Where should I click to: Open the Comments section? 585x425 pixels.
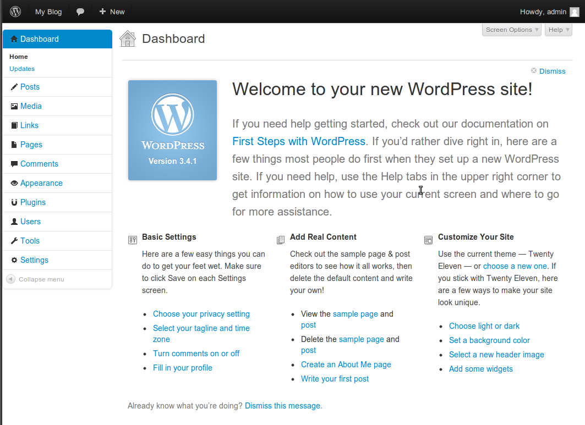click(x=39, y=164)
